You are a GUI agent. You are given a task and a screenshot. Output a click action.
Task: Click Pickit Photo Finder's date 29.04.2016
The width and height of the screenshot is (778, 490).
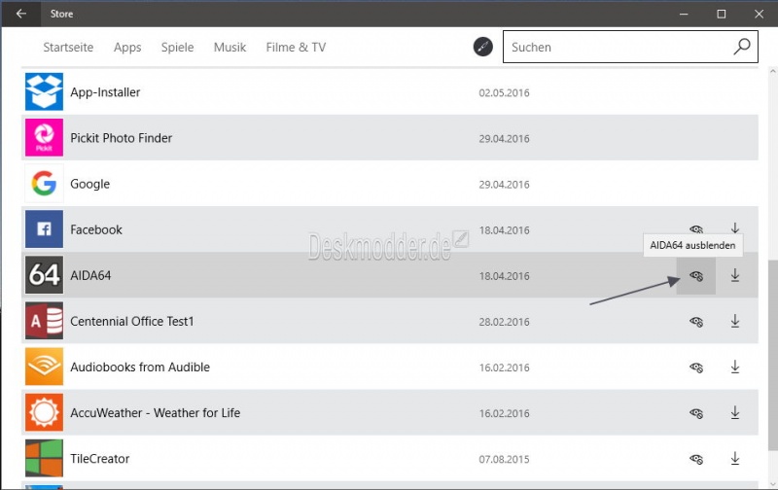coord(504,138)
